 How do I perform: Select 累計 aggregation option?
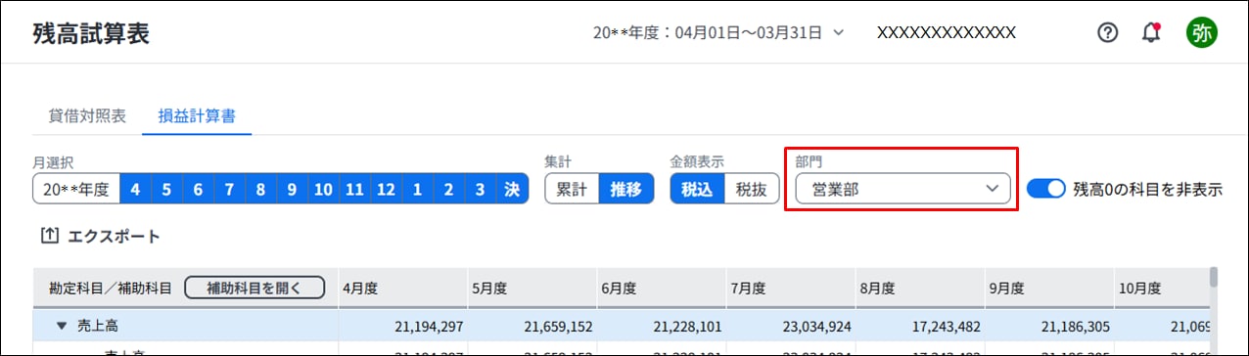(572, 189)
